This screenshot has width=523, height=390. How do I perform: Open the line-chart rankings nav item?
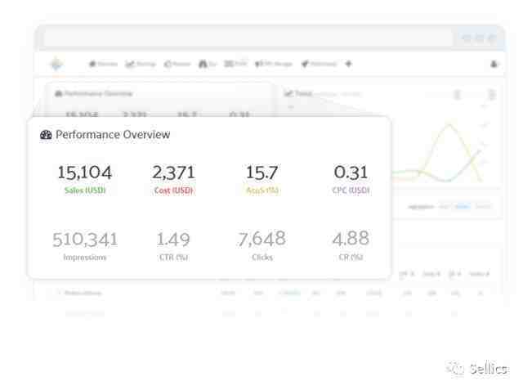(141, 64)
